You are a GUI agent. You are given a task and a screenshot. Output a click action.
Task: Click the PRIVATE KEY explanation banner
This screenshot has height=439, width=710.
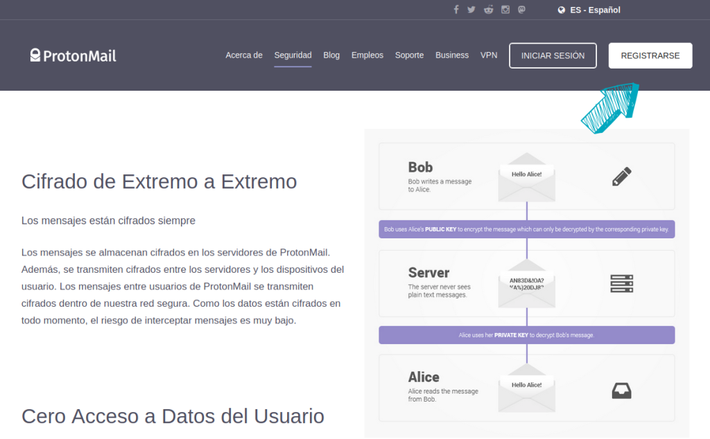[527, 335]
